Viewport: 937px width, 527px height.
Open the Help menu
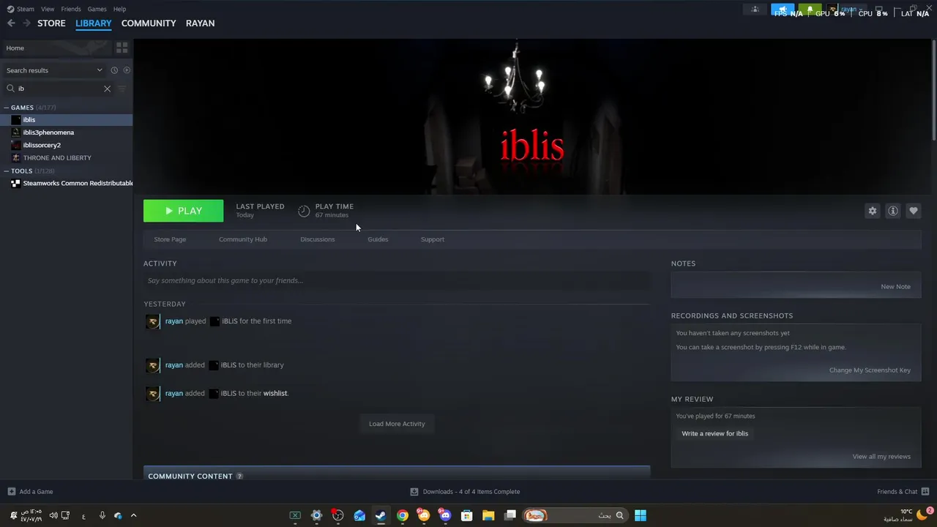119,9
